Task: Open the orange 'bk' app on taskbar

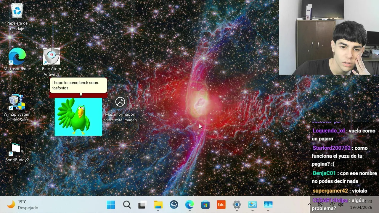Action: pyautogui.click(x=221, y=205)
